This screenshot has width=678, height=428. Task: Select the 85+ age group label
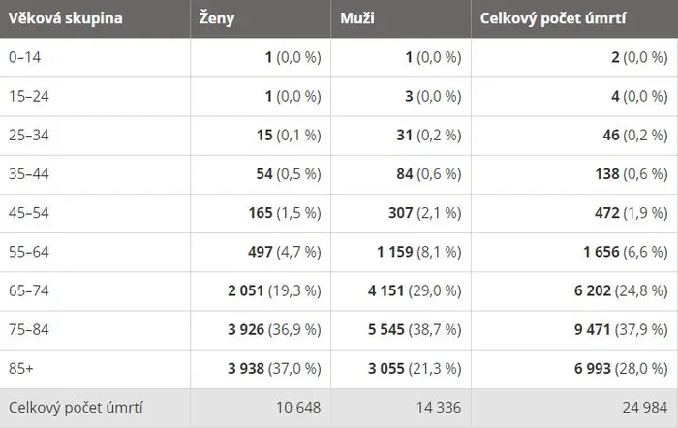tap(20, 368)
